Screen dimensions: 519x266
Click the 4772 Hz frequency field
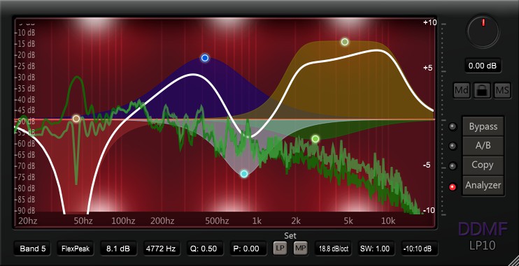(x=162, y=249)
